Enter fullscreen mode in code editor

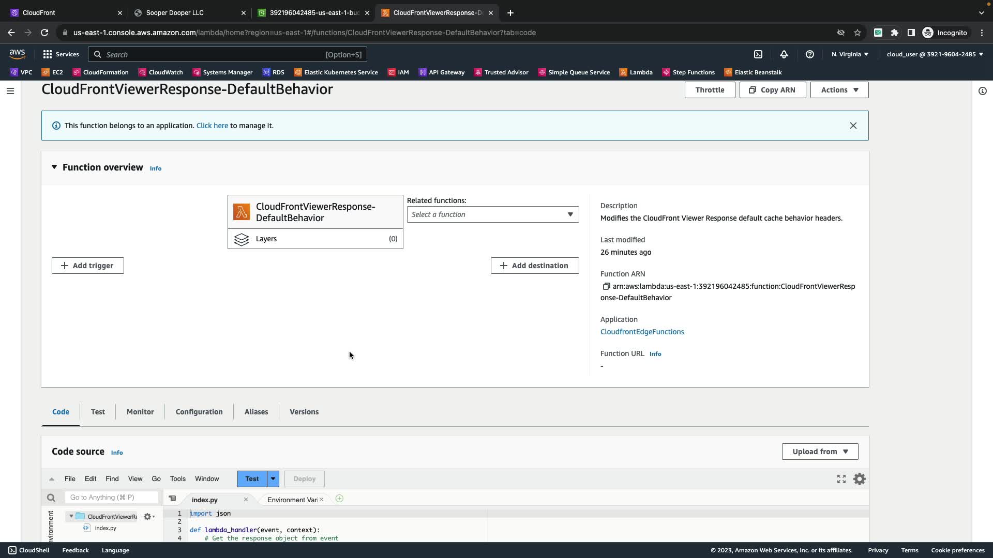841,479
